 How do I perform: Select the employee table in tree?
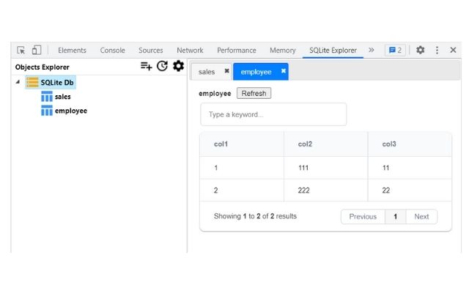70,111
